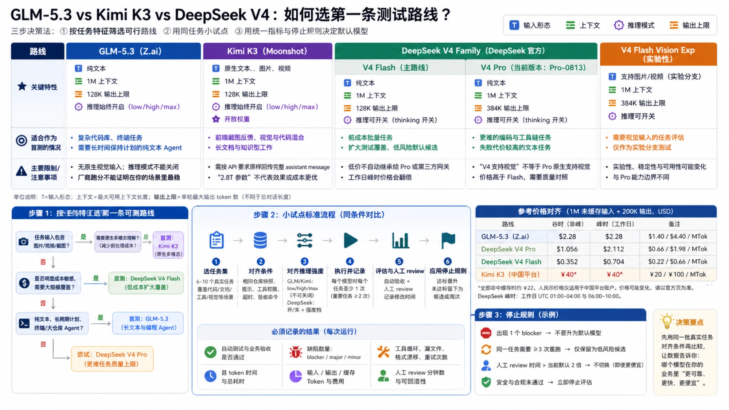Click the purple 推理模式 icon in the legend
This screenshot has height=410, width=729.
click(x=619, y=25)
